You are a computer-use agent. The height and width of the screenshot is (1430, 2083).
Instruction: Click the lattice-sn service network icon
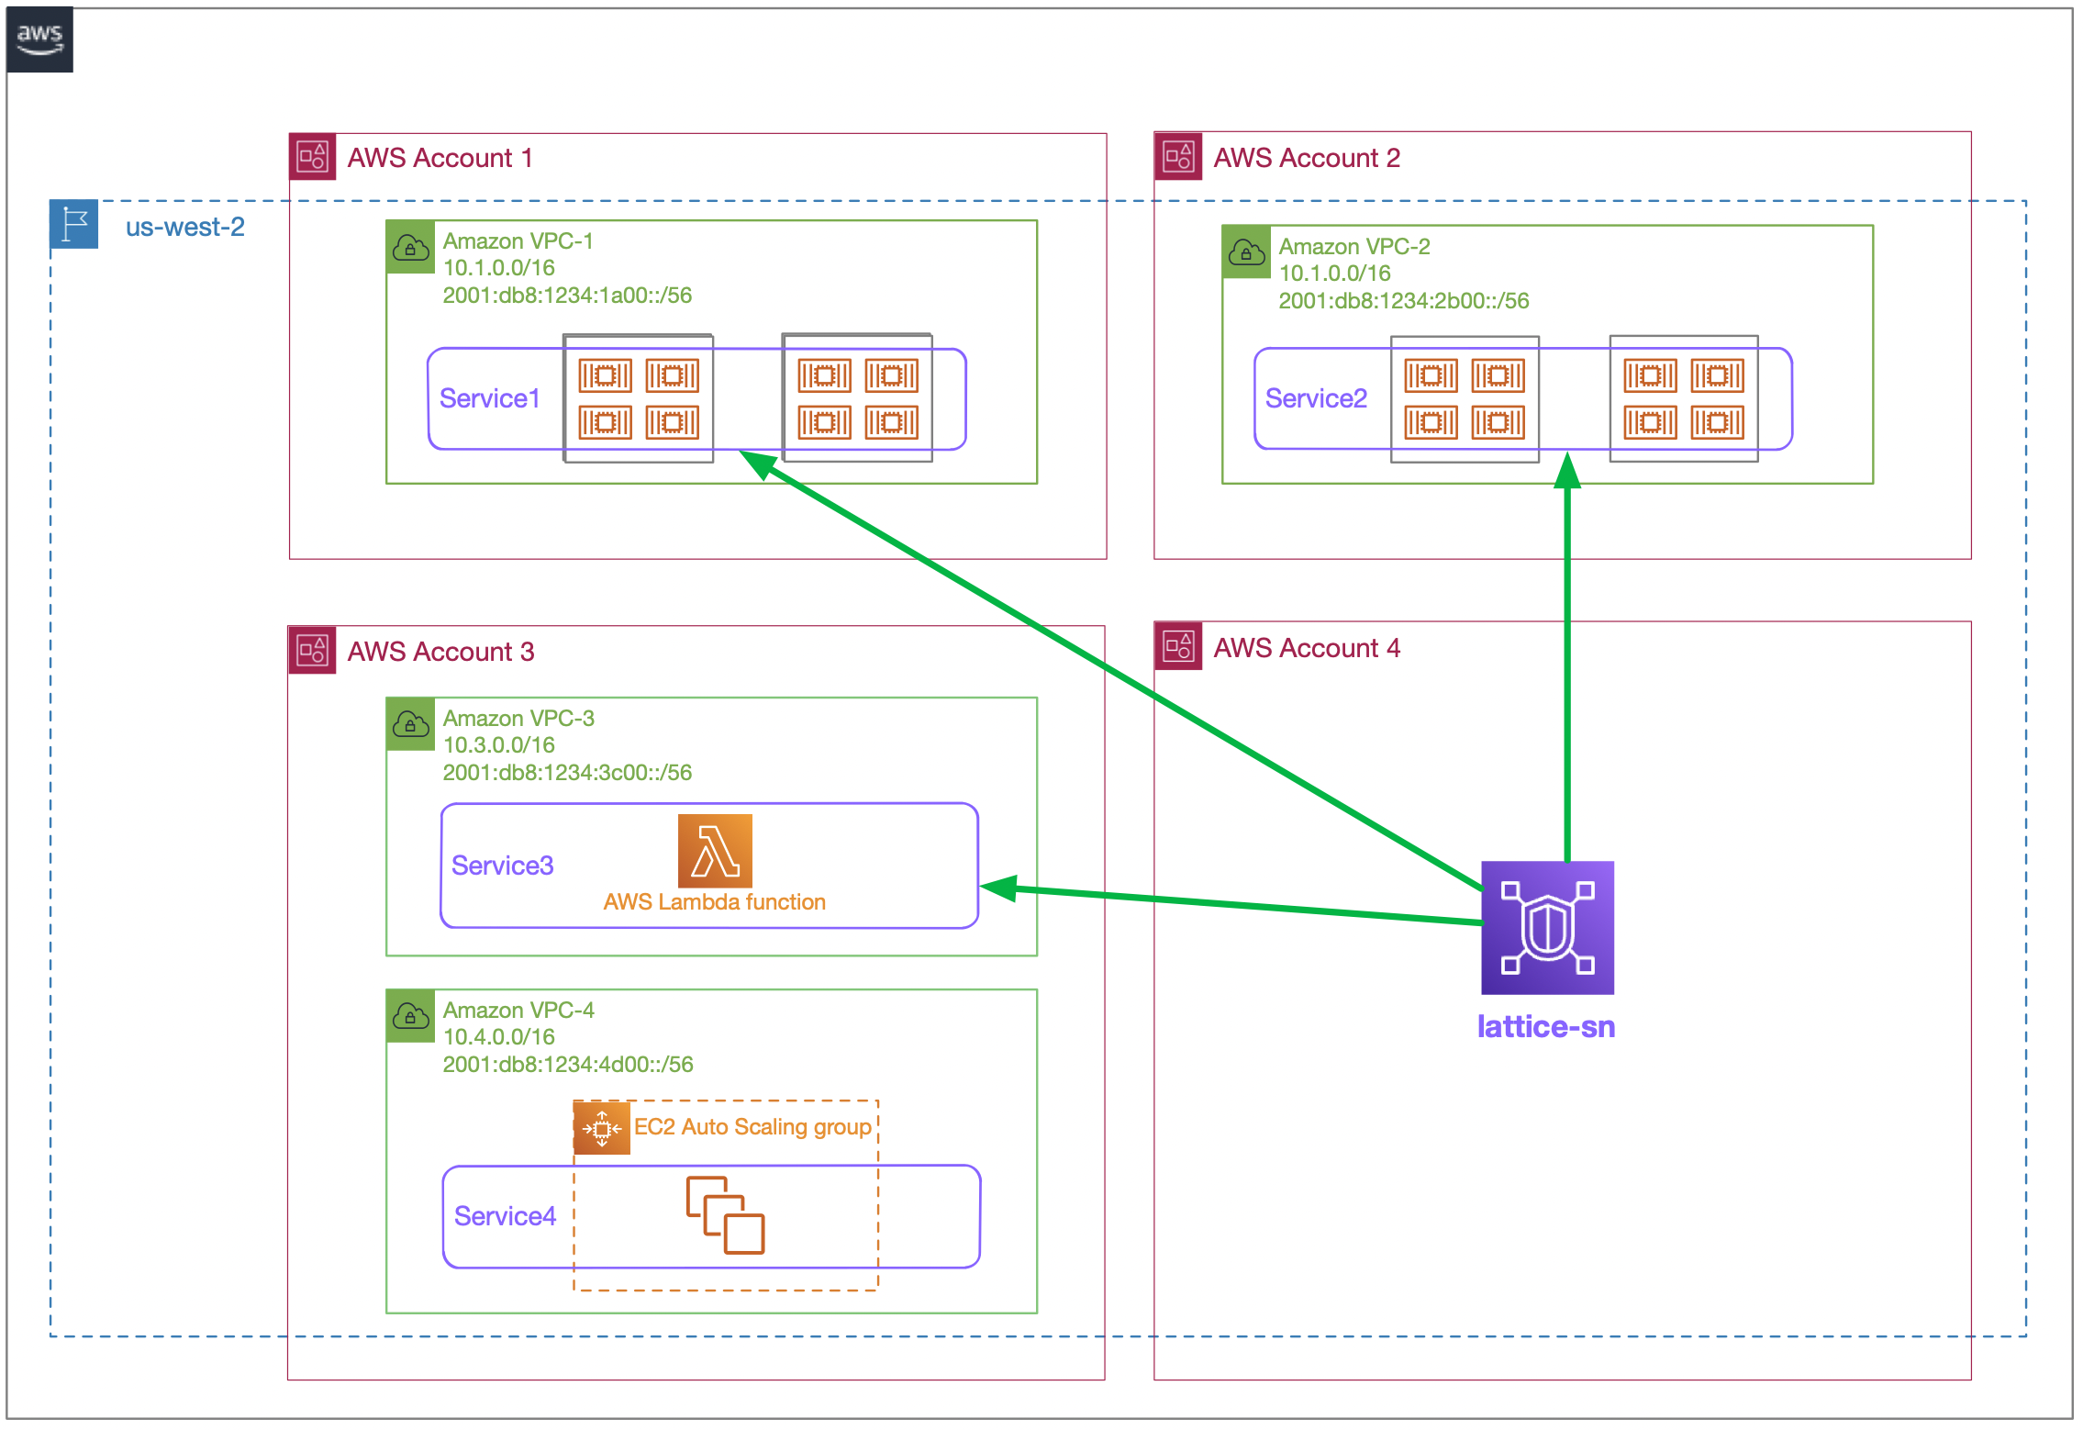click(x=1546, y=927)
